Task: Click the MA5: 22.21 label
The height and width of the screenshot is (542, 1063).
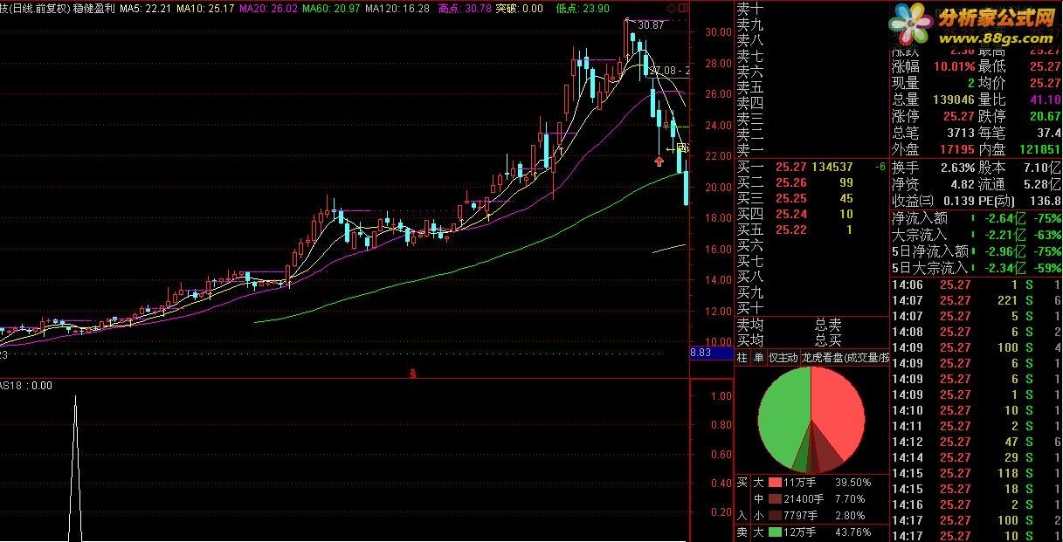Action: click(x=145, y=9)
